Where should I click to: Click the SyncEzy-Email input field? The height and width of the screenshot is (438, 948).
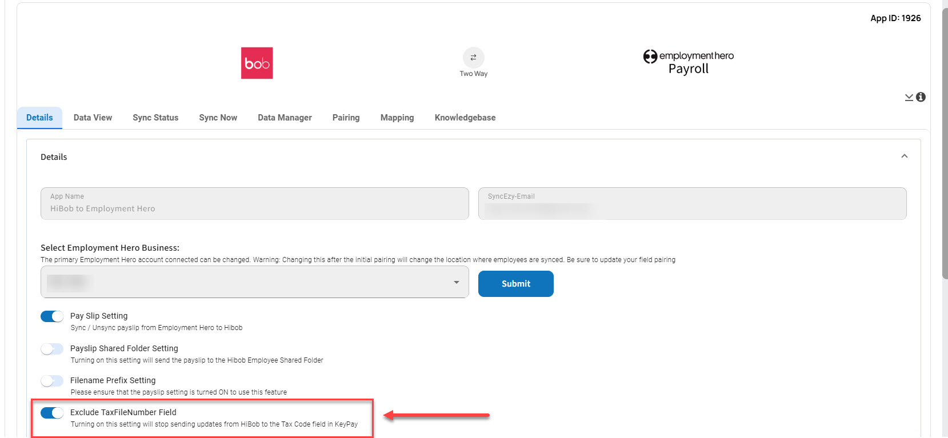(x=693, y=204)
